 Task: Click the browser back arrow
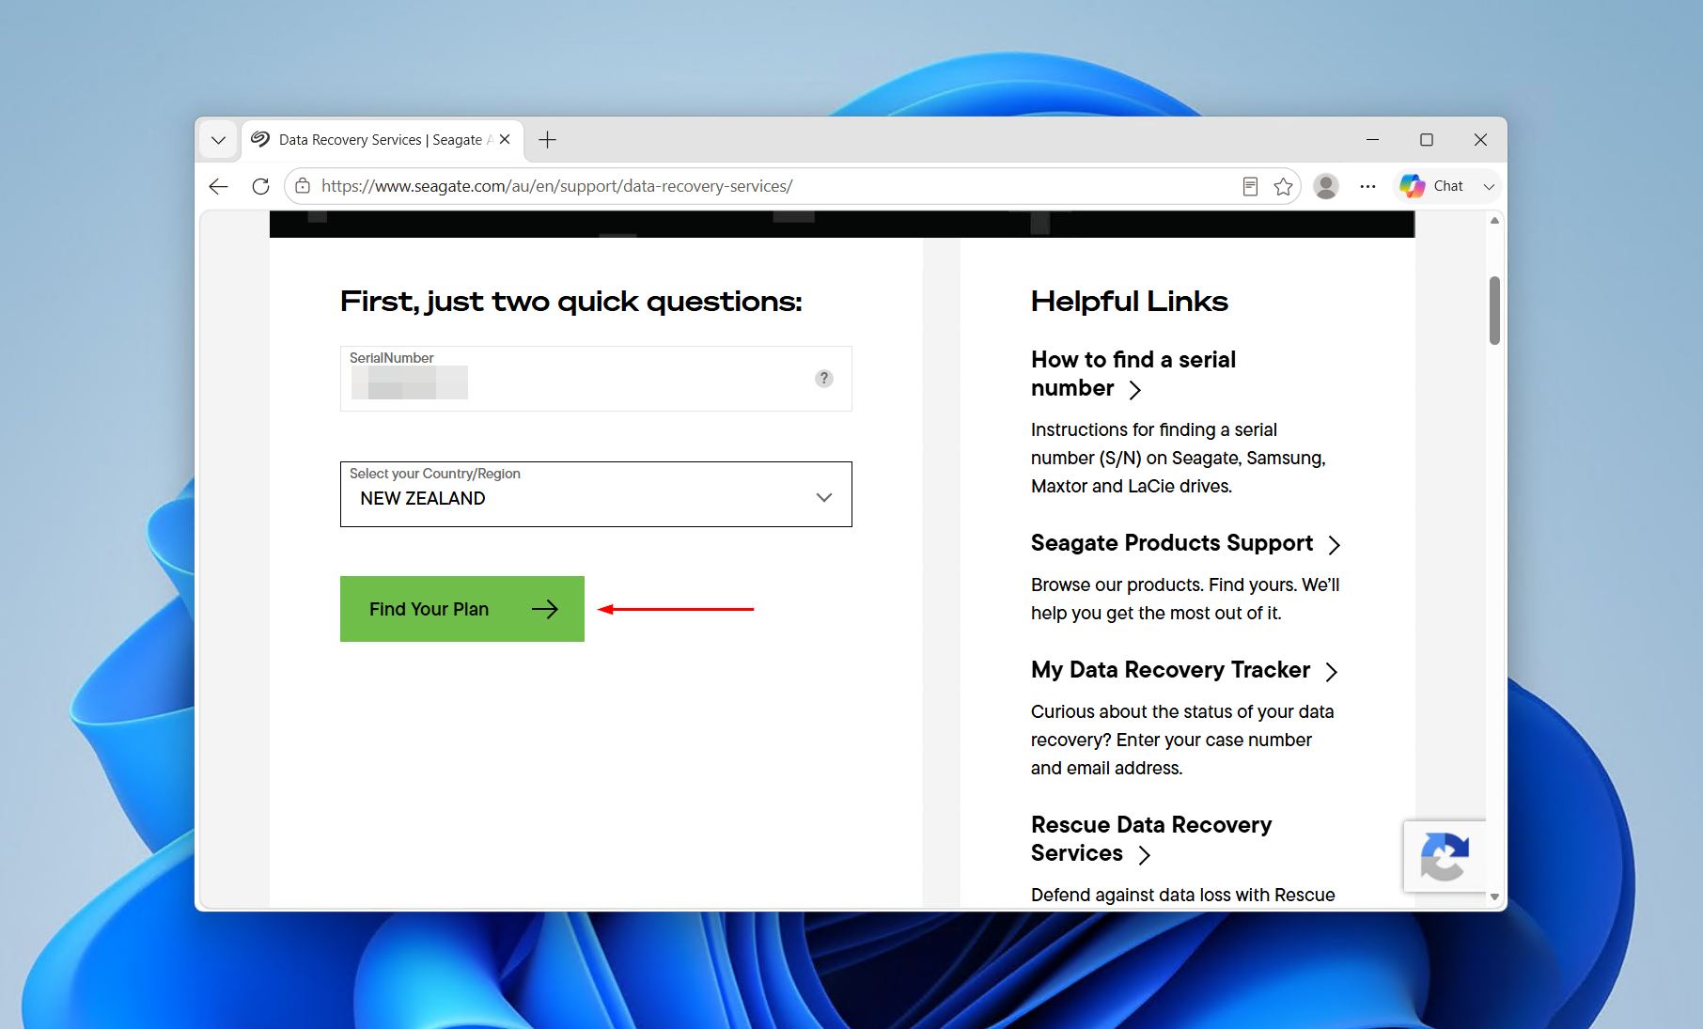(x=218, y=186)
